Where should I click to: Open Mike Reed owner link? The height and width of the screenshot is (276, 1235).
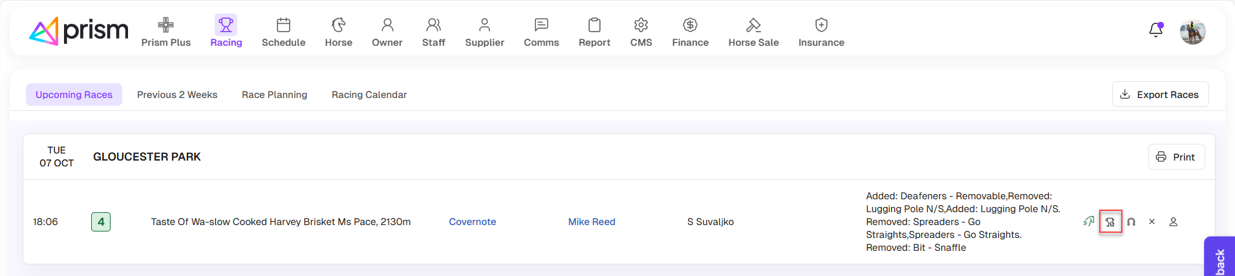(592, 222)
